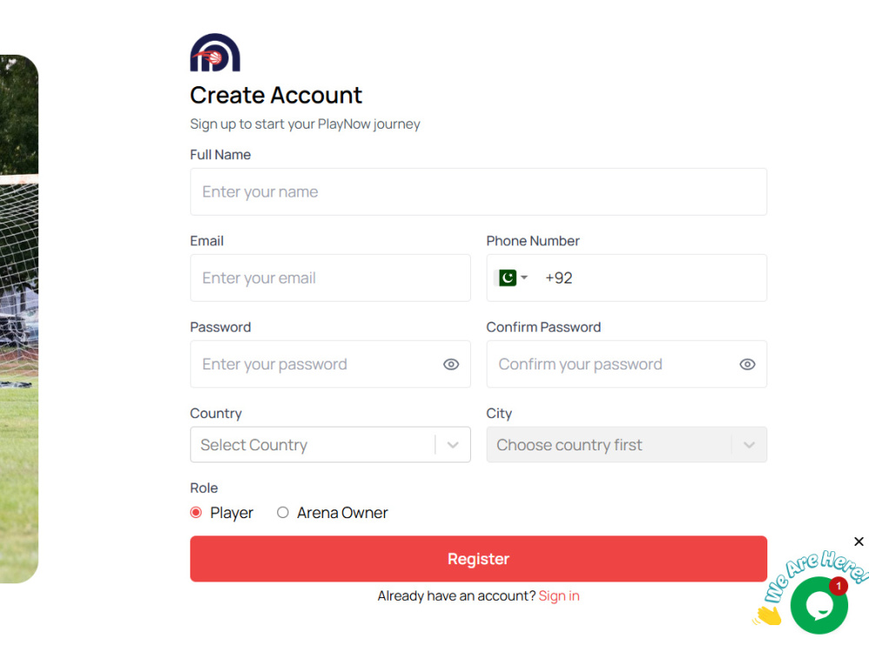Click the Pakistan flag icon

[x=507, y=277]
